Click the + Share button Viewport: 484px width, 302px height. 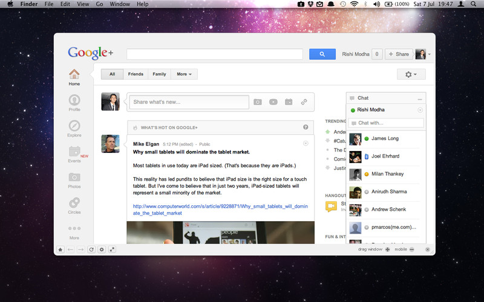pos(399,54)
